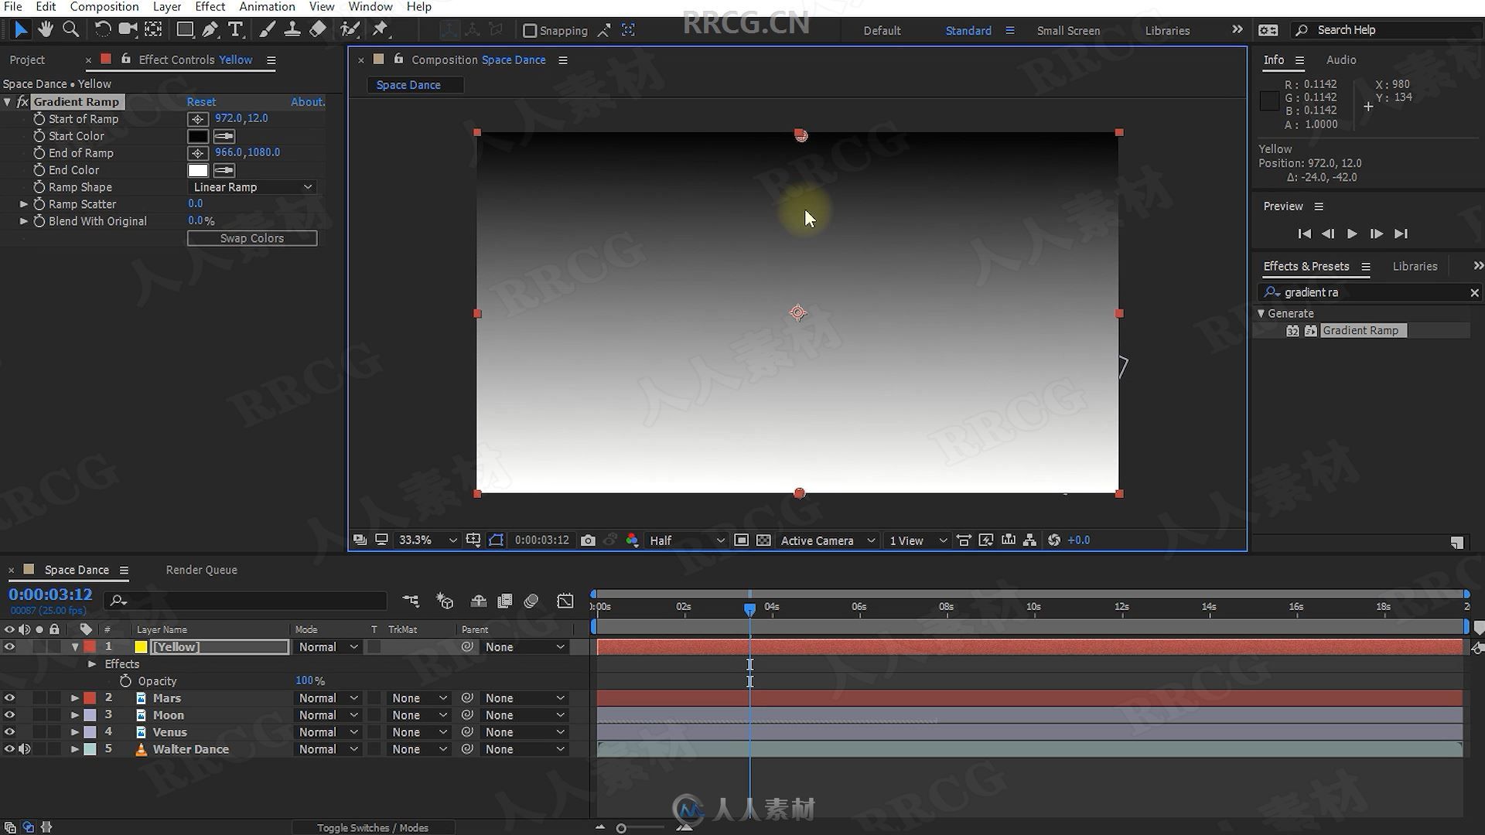This screenshot has width=1485, height=835.
Task: Open the Ramp Shape dropdown menu
Action: [251, 186]
